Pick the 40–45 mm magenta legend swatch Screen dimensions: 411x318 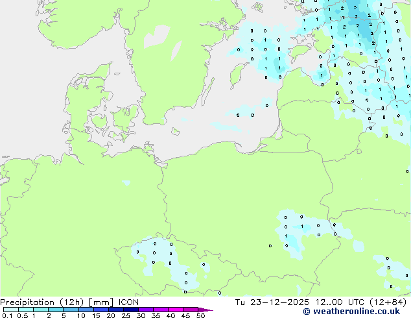point(176,310)
